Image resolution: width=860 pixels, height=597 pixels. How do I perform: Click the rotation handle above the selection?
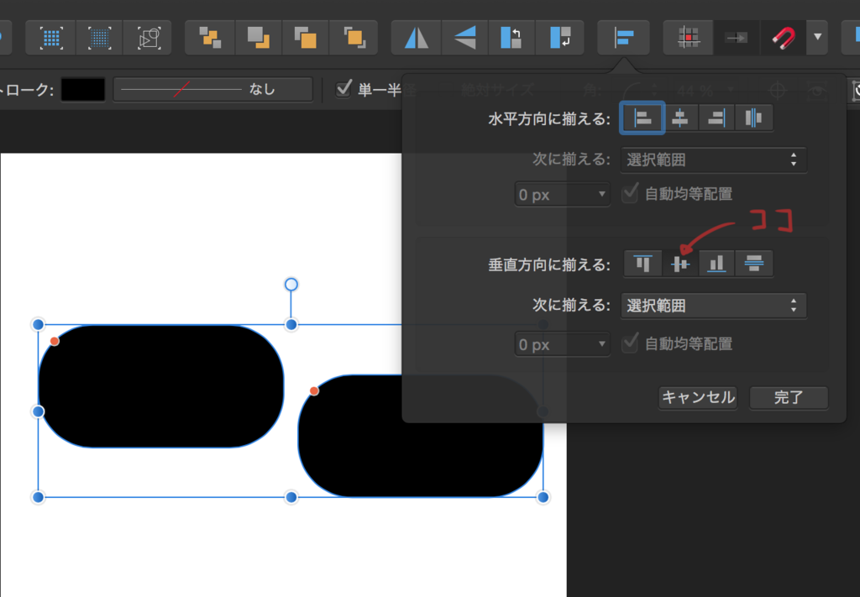point(291,284)
